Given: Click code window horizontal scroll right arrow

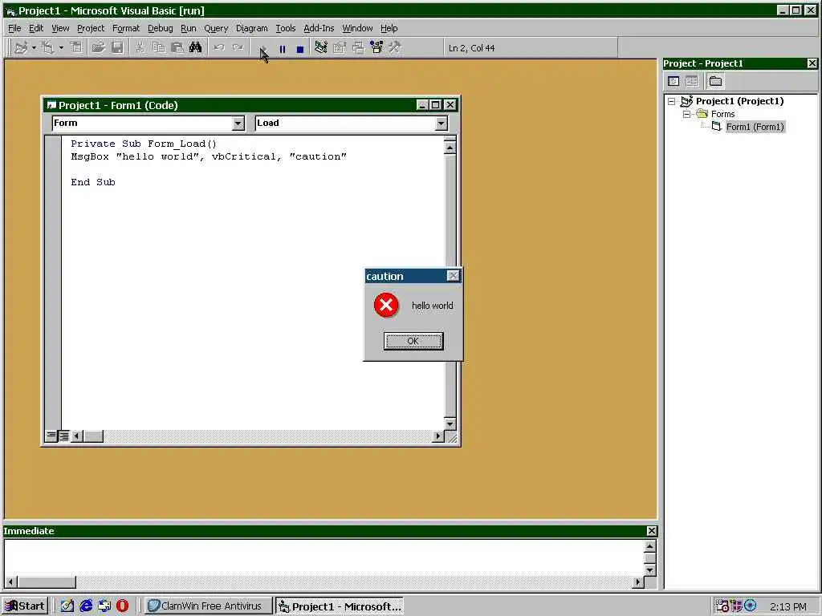Looking at the screenshot, I should point(438,436).
